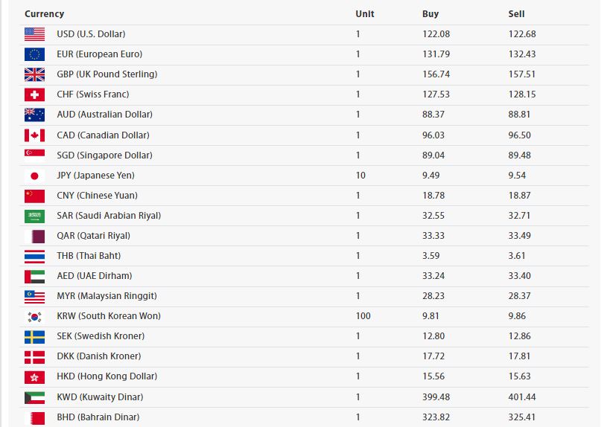
Task: Click the European Union flag icon
Action: pos(34,54)
